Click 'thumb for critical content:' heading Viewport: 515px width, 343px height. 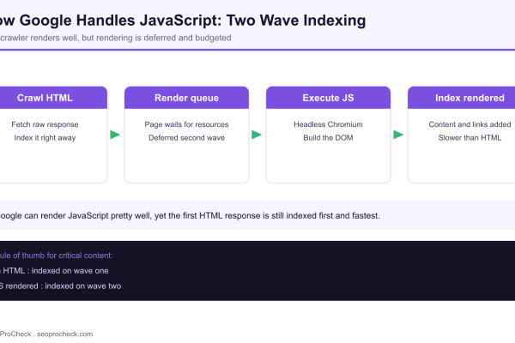tap(57, 256)
